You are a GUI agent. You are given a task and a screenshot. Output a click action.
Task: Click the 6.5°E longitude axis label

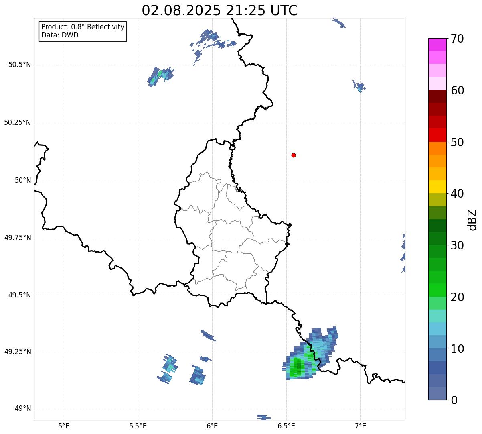[286, 426]
